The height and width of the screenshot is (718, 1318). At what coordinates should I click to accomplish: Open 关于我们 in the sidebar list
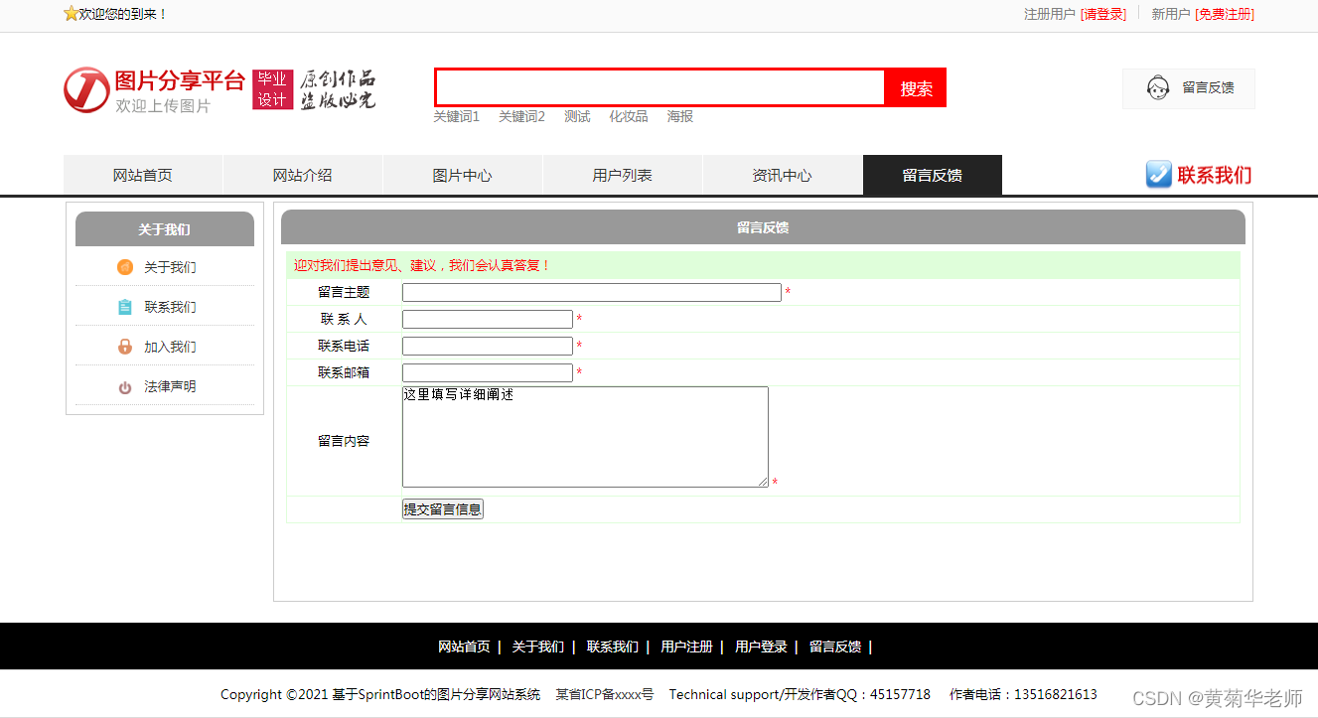[x=170, y=267]
